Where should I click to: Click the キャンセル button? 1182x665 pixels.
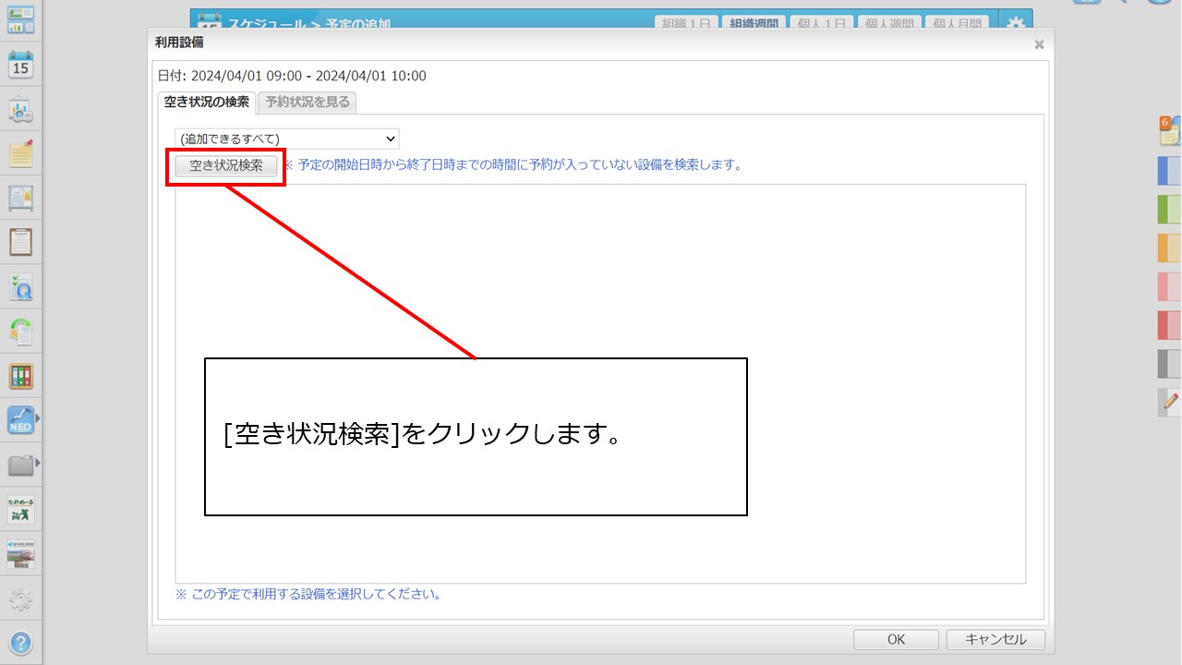[995, 639]
